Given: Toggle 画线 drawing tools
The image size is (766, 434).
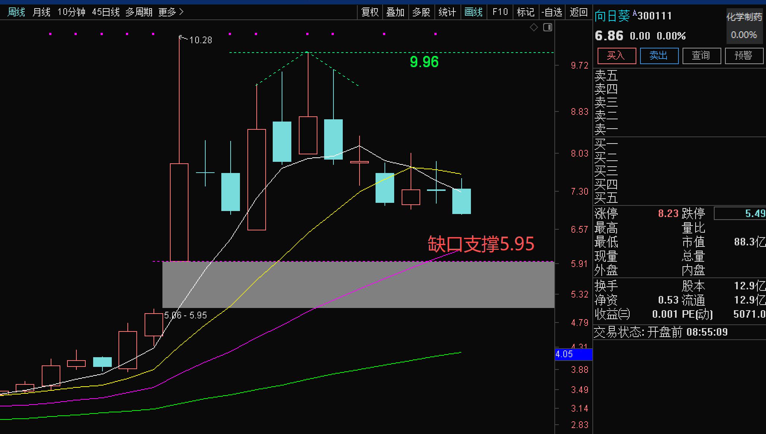Looking at the screenshot, I should (x=474, y=12).
